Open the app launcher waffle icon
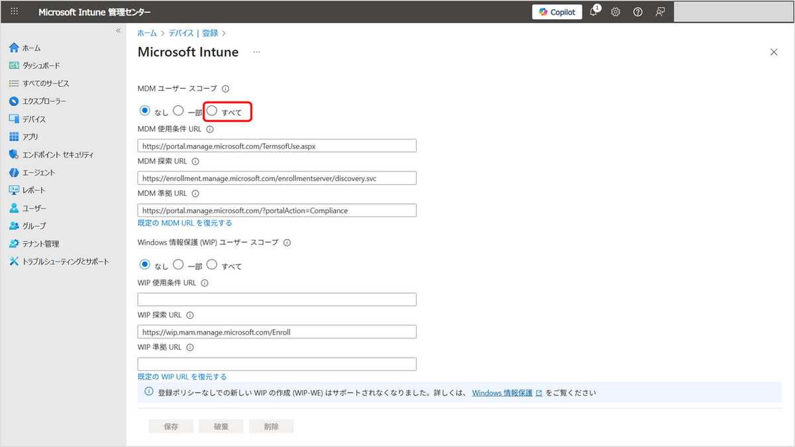 (15, 12)
